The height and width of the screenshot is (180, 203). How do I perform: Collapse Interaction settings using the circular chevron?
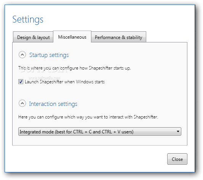(22, 104)
